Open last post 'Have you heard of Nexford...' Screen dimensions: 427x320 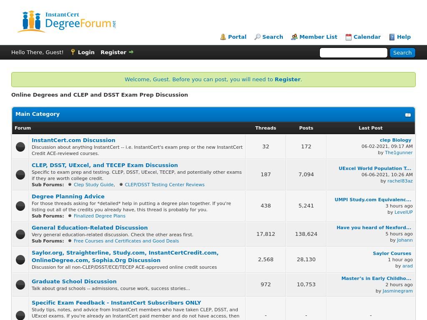pos(374,227)
